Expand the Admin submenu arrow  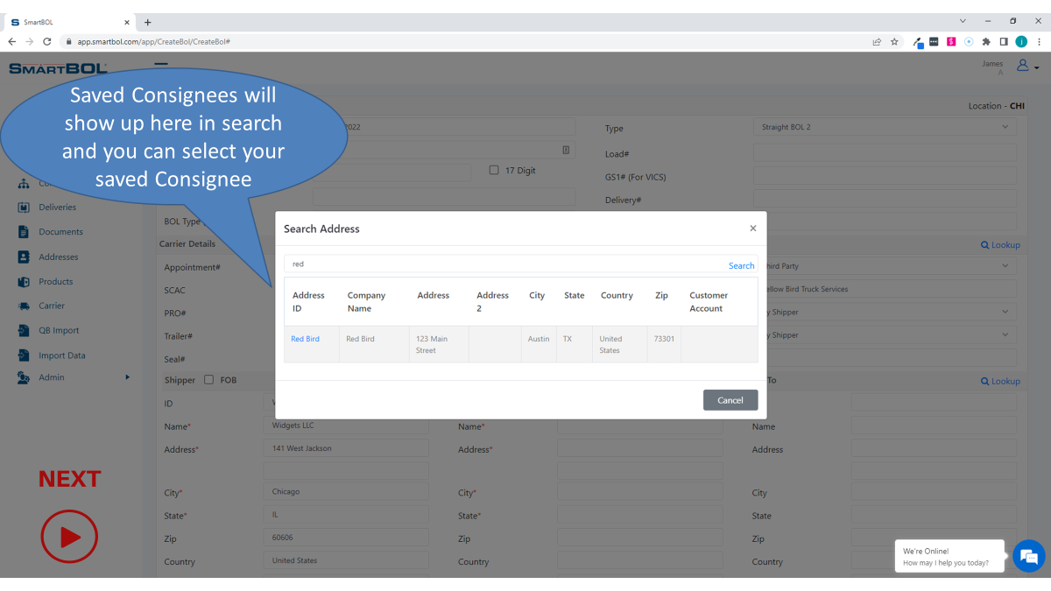point(127,377)
